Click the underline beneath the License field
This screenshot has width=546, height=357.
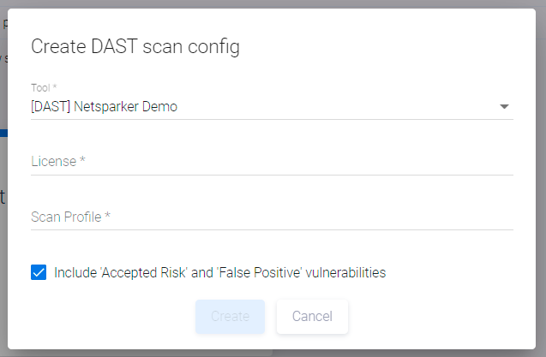click(x=272, y=175)
